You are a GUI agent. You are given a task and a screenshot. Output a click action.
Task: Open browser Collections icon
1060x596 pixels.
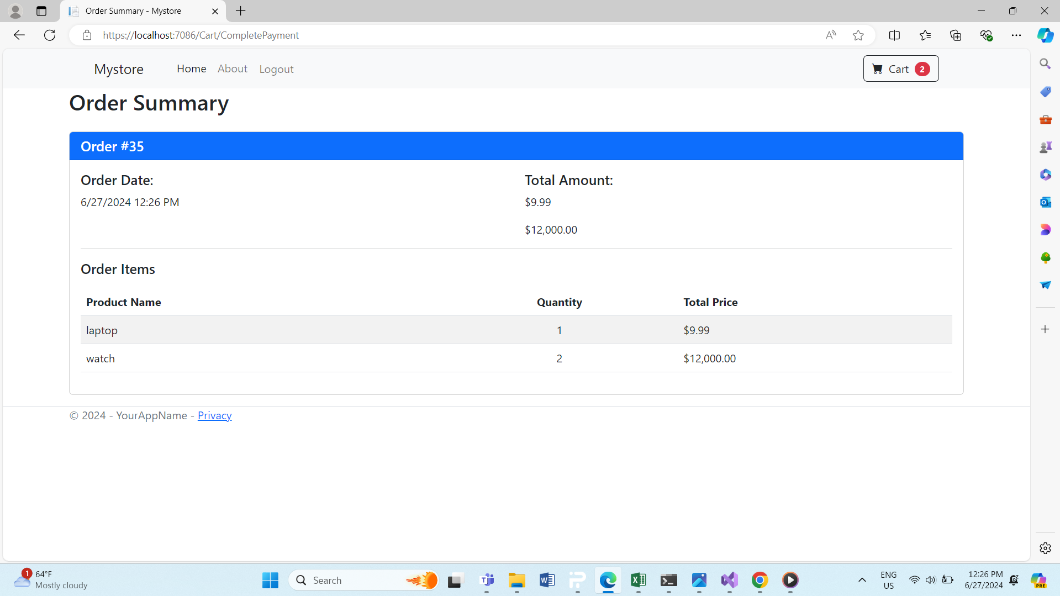coord(956,35)
